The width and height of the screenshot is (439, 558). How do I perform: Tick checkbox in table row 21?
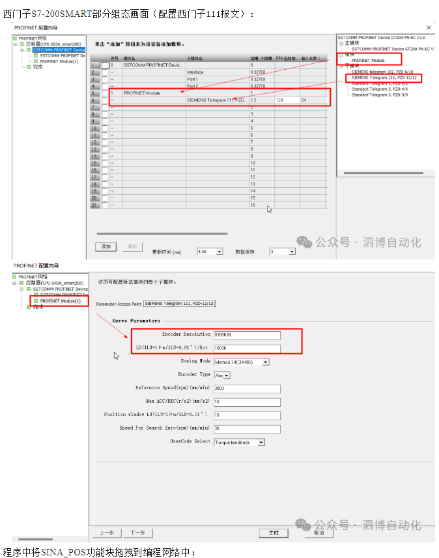(x=104, y=205)
